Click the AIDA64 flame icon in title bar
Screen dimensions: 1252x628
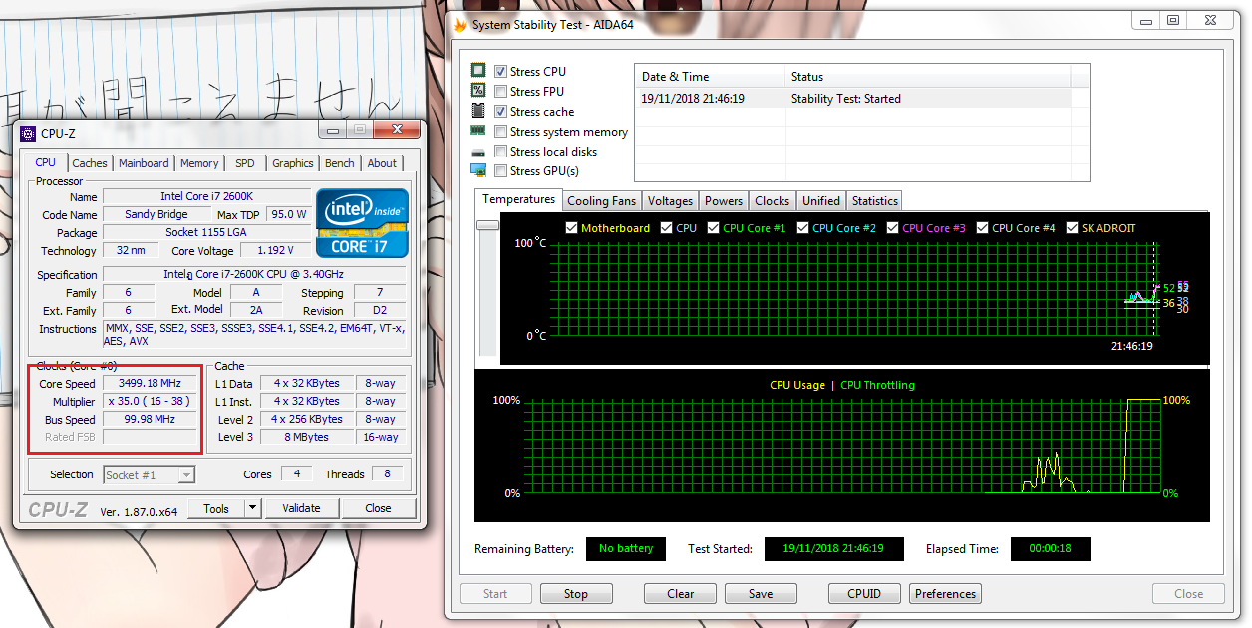tap(460, 24)
